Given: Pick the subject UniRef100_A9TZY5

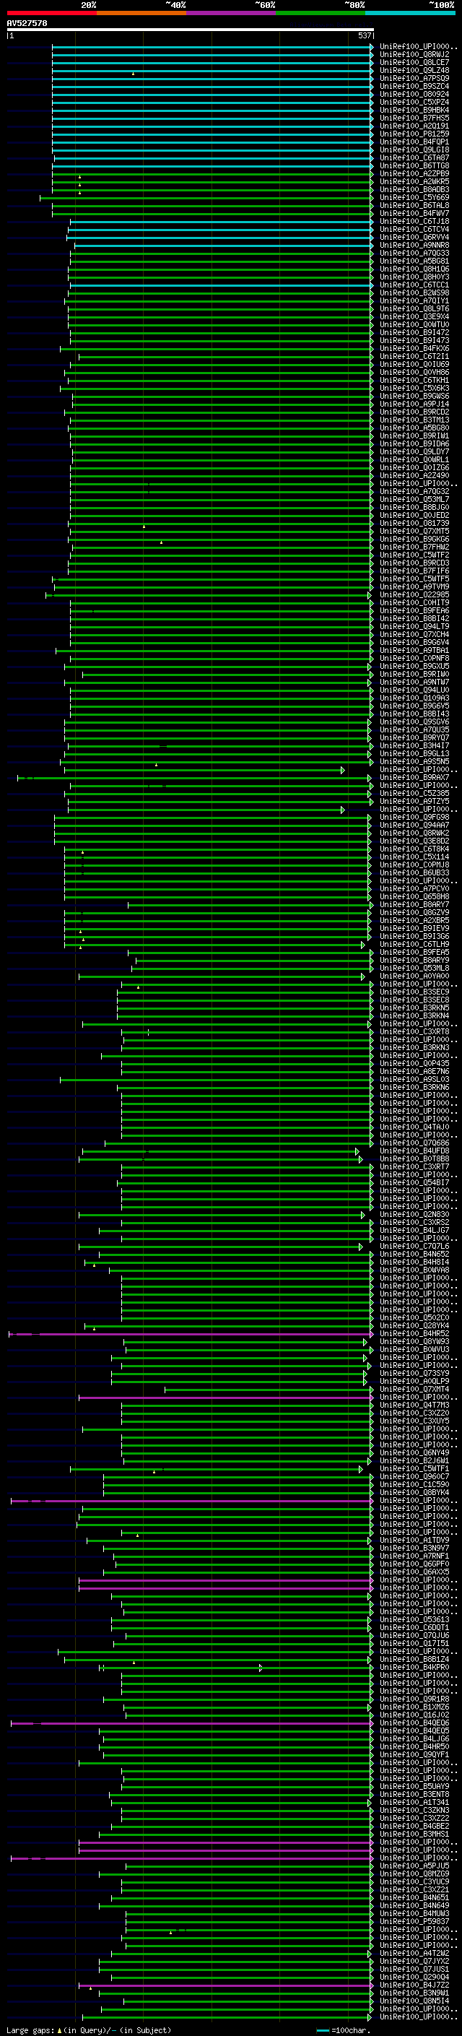Looking at the screenshot, I should tap(414, 801).
